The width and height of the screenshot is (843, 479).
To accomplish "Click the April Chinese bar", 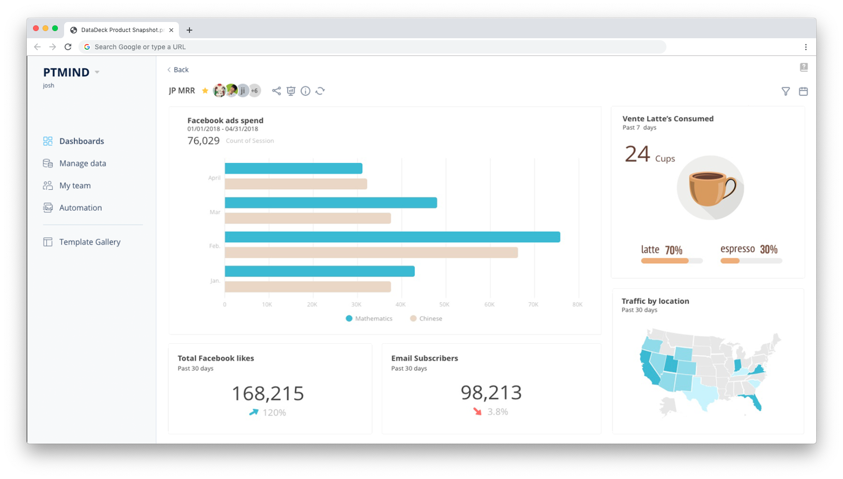I will pos(296,184).
